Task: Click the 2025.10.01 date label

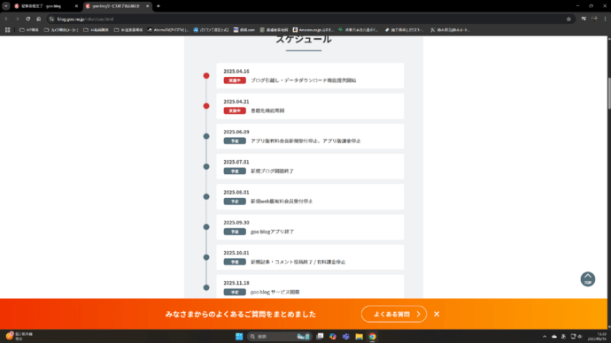Action: coord(236,253)
